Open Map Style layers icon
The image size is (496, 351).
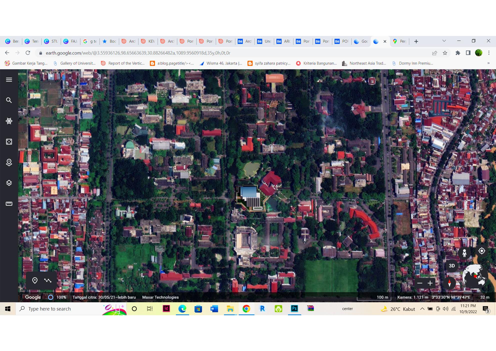click(9, 183)
